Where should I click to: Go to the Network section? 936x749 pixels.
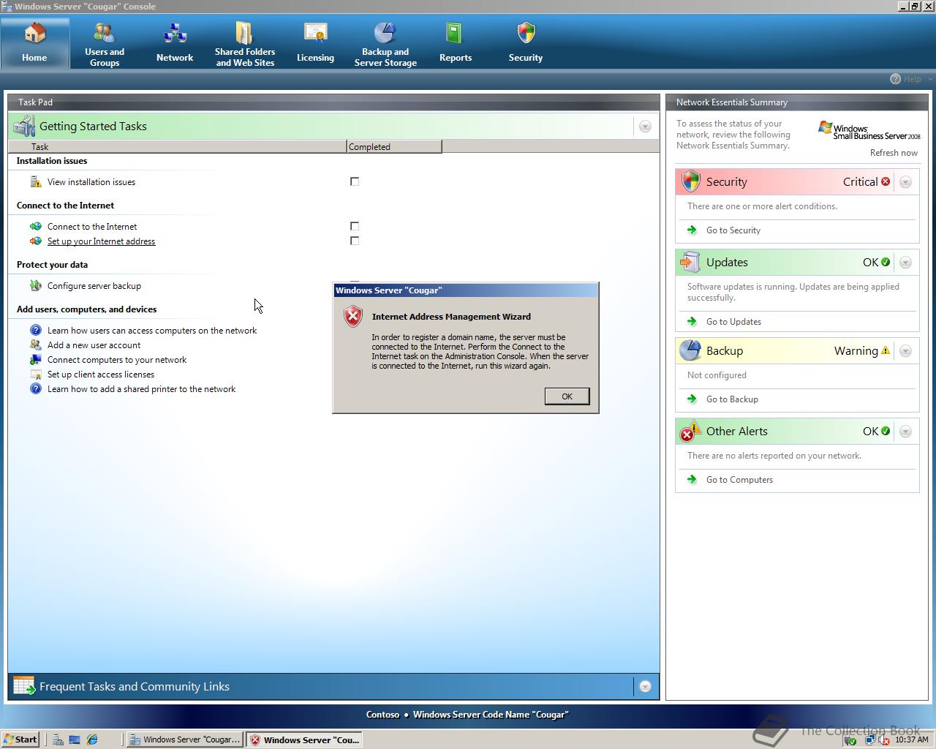coord(175,45)
